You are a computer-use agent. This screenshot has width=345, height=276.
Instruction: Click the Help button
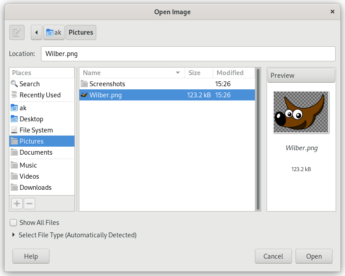coord(31,256)
